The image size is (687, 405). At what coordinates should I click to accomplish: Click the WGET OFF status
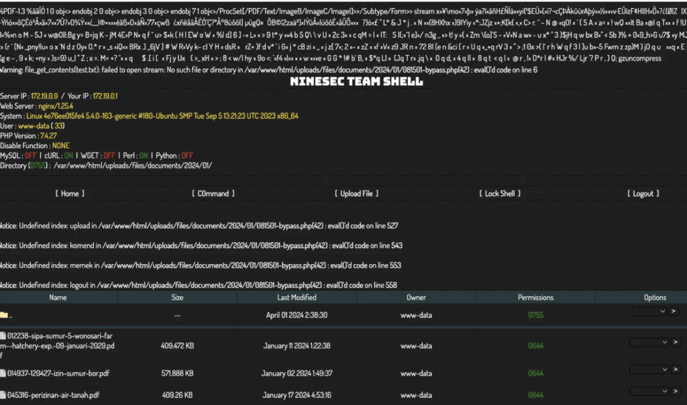pos(109,156)
